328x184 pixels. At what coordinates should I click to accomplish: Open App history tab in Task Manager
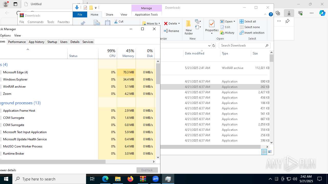(36, 42)
